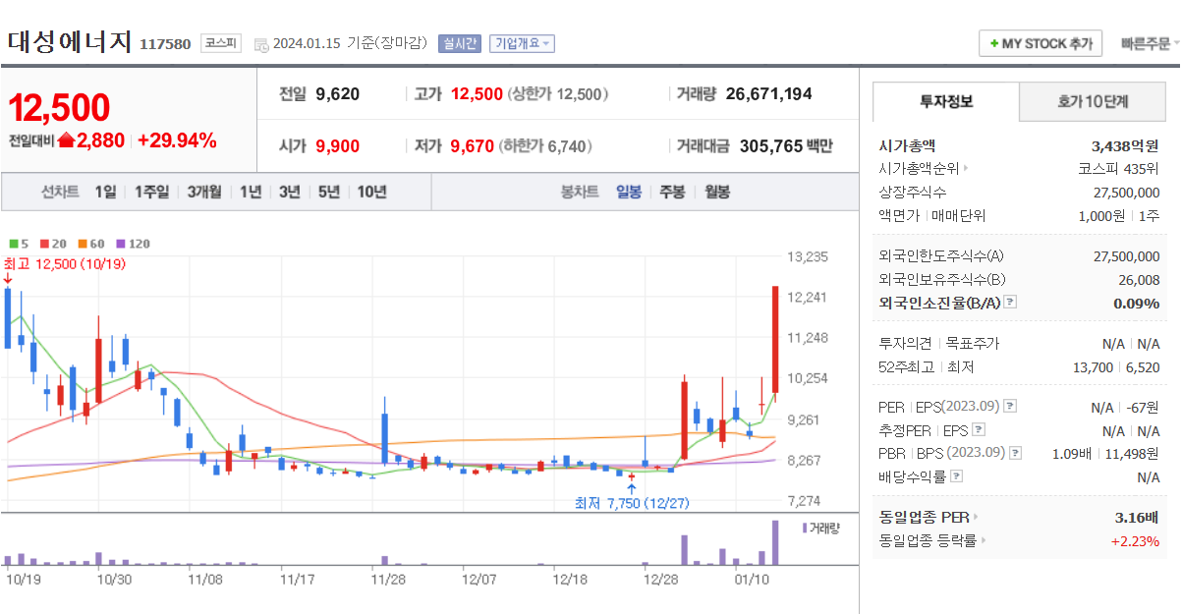This screenshot has height=614, width=1182.
Task: Click the 동일업종 등락률 value +2.23%
Action: point(1135,540)
